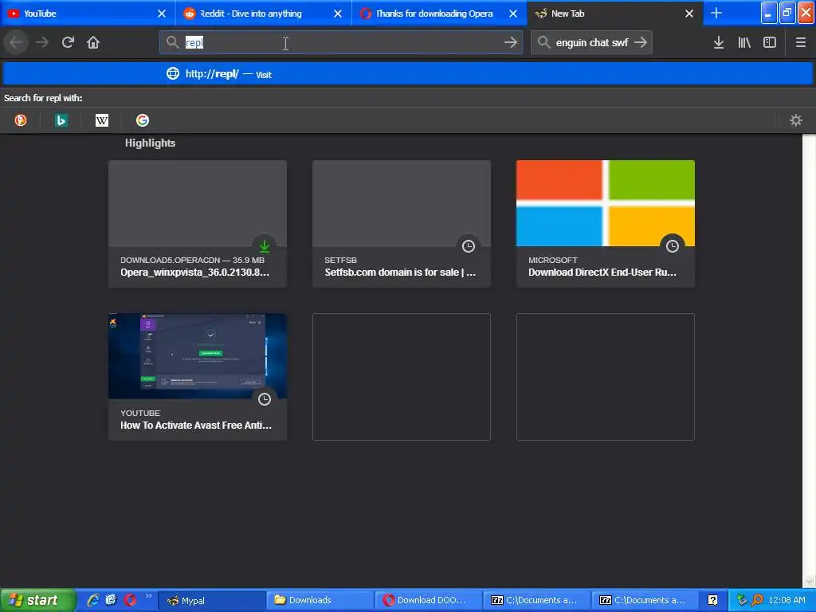Viewport: 816px width, 612px height.
Task: Open search settings gear icon
Action: pos(796,120)
